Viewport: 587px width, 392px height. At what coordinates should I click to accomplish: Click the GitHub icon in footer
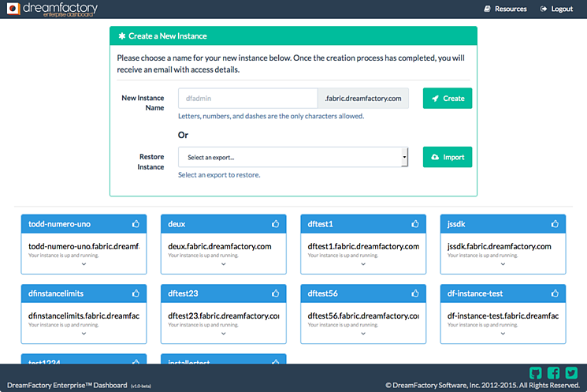pos(535,373)
